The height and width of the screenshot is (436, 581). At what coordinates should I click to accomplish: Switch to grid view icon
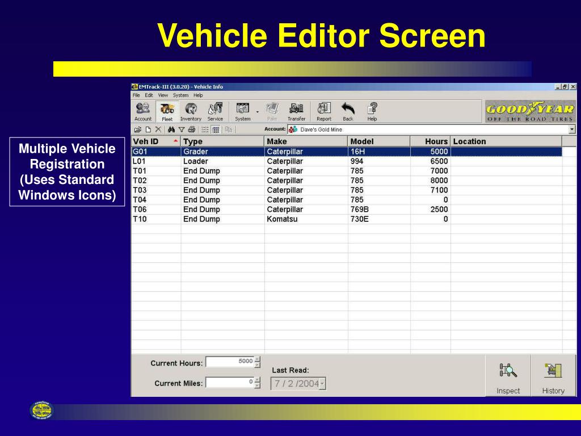coord(216,129)
